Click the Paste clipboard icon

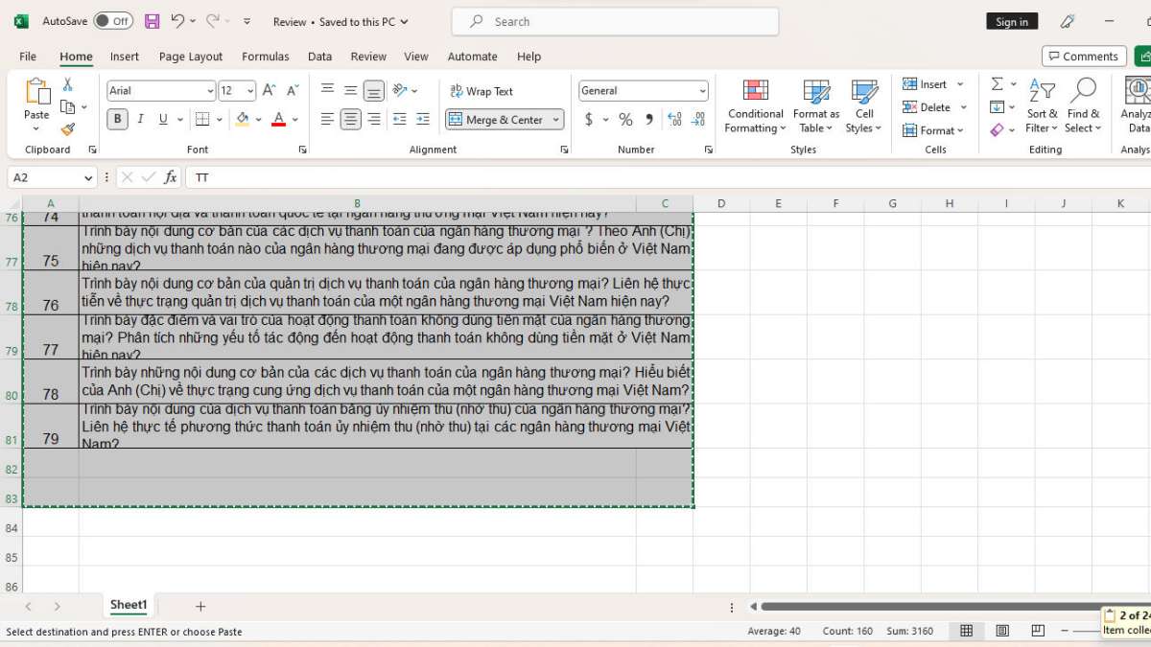36,91
